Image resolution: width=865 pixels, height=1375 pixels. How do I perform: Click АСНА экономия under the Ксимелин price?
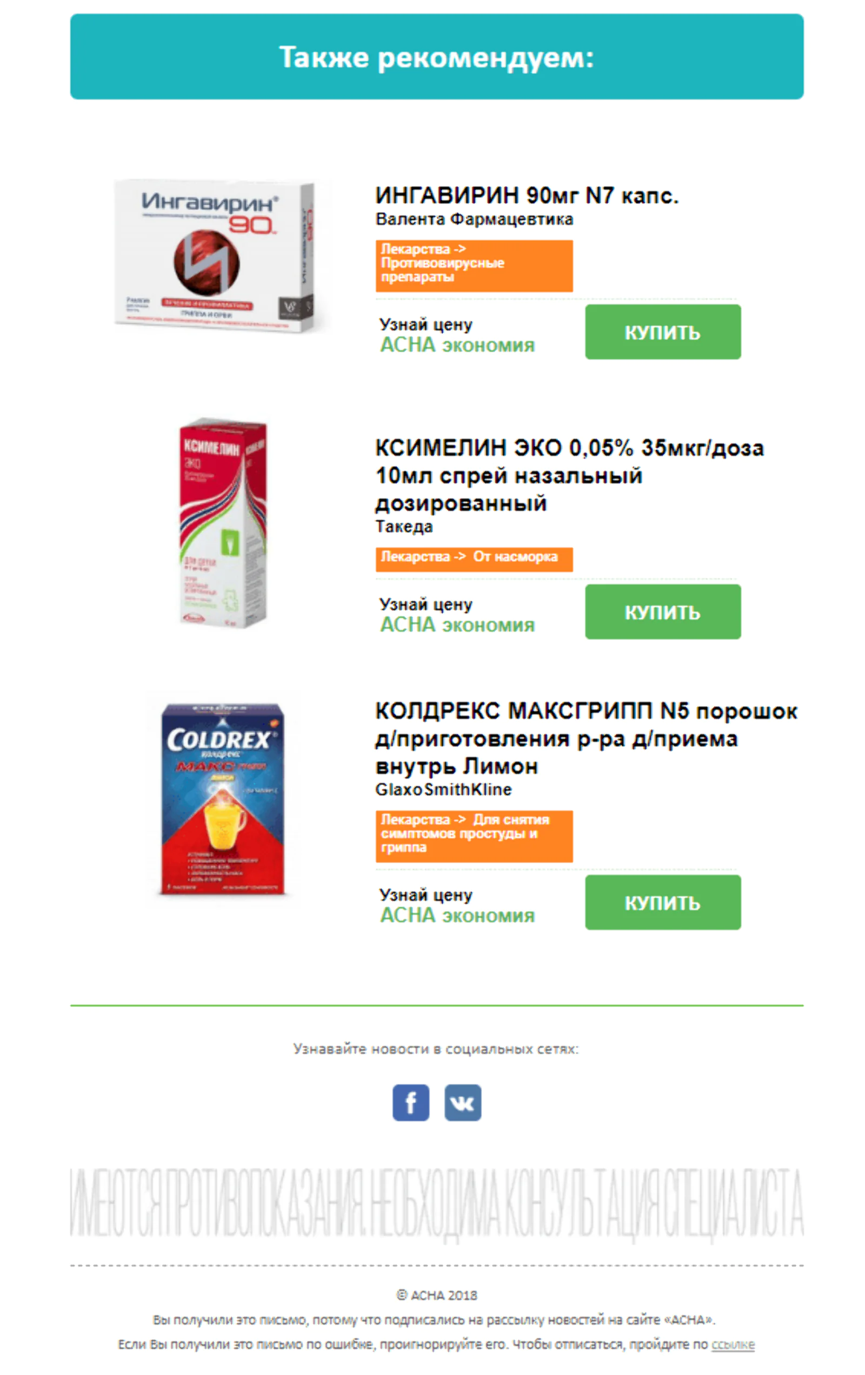point(457,624)
